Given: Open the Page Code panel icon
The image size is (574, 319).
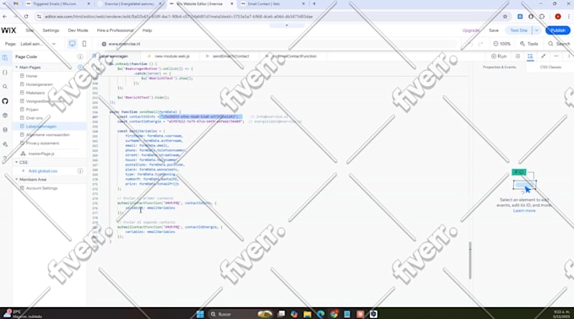Looking at the screenshot, I should click(x=5, y=57).
